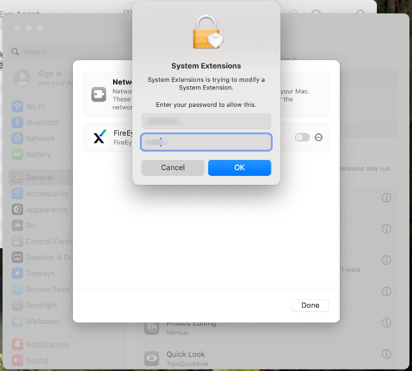Click the username field in dialog
This screenshot has width=412, height=371.
pos(206,121)
